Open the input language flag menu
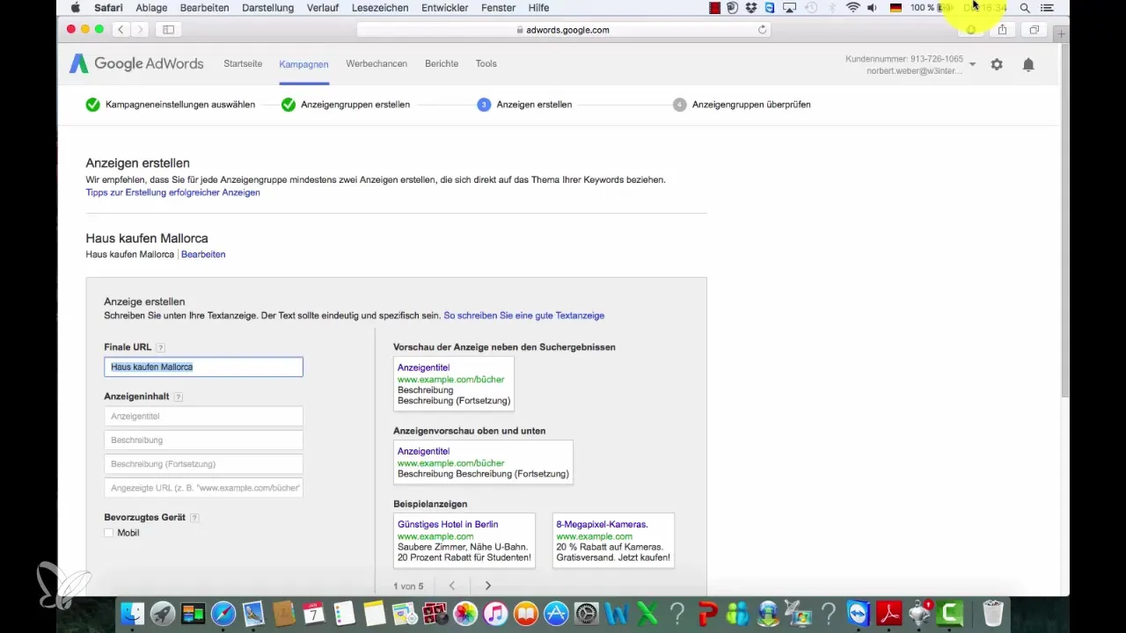The height and width of the screenshot is (633, 1126). coord(896,8)
